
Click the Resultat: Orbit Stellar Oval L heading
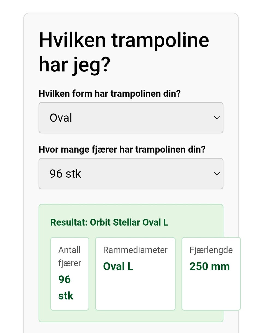tap(109, 222)
